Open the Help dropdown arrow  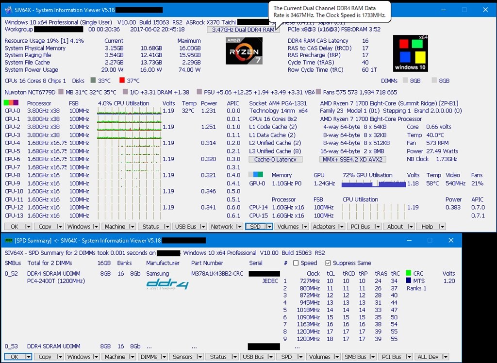442,226
